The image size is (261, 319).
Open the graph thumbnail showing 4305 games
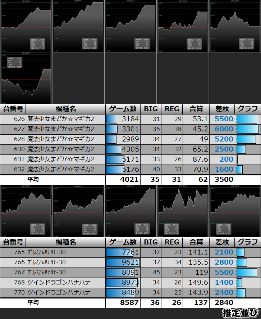tap(183, 26)
